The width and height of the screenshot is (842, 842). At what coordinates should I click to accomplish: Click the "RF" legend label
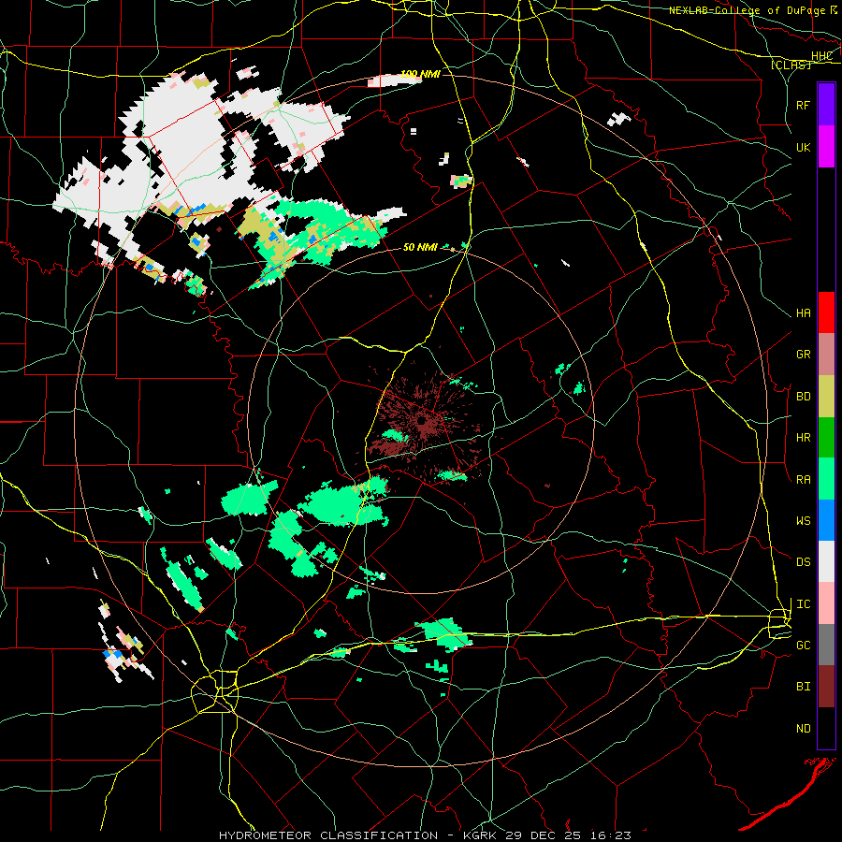(803, 105)
